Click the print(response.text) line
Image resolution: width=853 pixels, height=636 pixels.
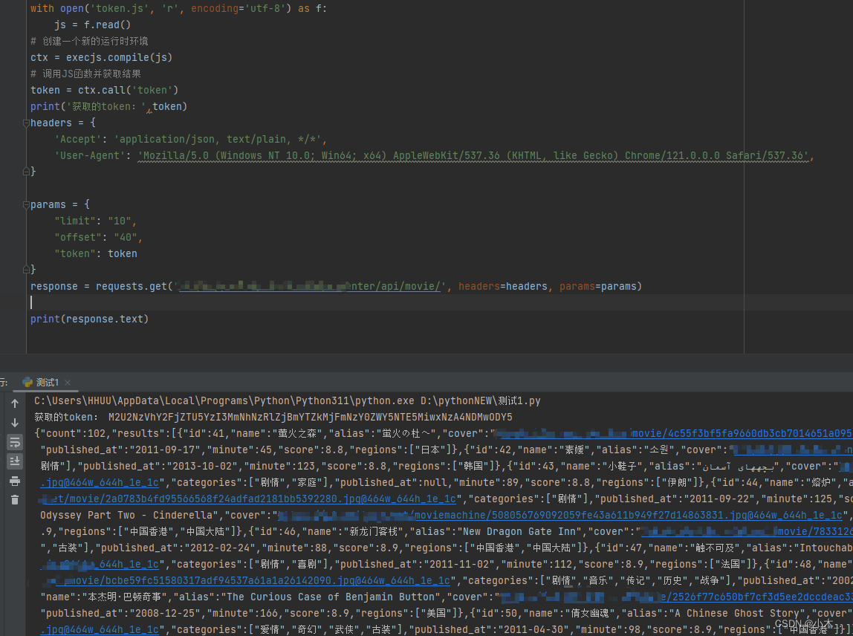(89, 319)
